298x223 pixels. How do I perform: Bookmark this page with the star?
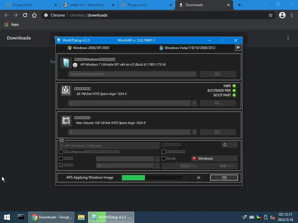point(271,15)
